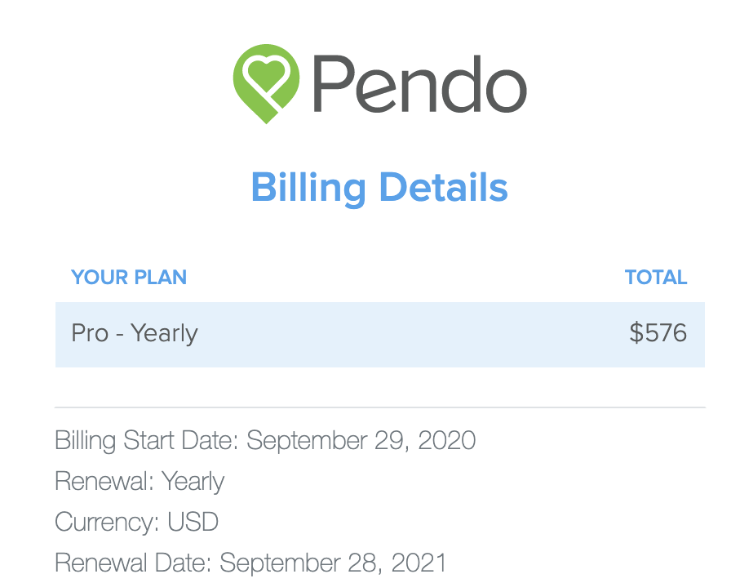Image resolution: width=731 pixels, height=583 pixels.
Task: Click the white heart inside the Pendo pin
Action: point(266,74)
